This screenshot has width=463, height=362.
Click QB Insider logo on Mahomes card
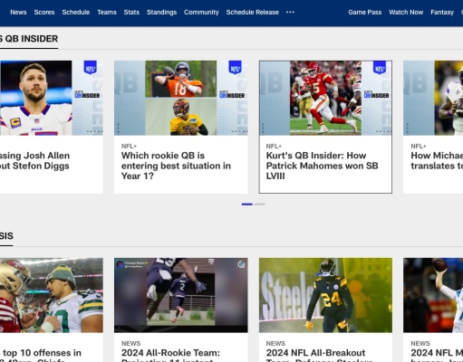click(x=377, y=95)
